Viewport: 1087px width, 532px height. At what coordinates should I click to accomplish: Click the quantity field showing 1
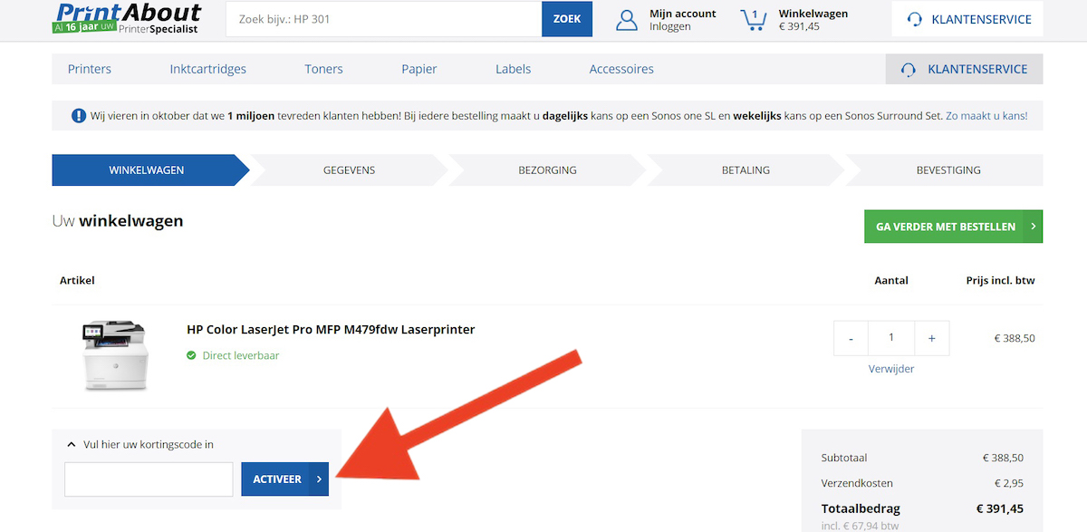pyautogui.click(x=891, y=338)
